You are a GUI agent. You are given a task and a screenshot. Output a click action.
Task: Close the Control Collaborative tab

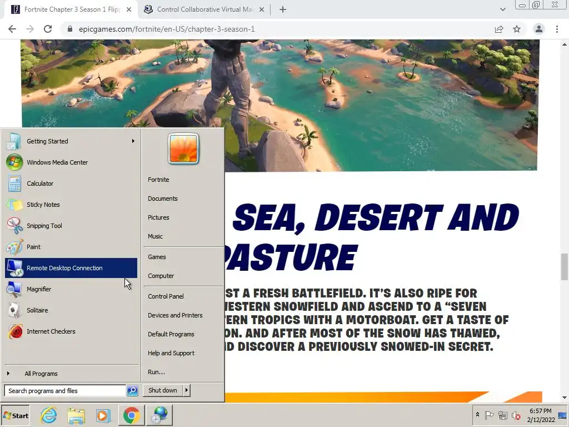point(262,9)
